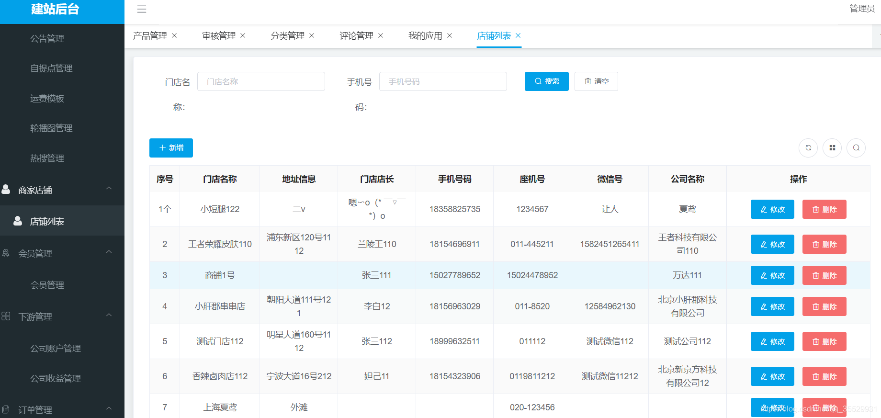
Task: Click the 清空 clear button
Action: pyautogui.click(x=596, y=81)
